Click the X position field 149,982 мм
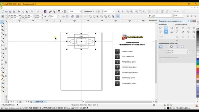Image resolution: width=199 pixels, height=112 pixels. (x=13, y=15)
